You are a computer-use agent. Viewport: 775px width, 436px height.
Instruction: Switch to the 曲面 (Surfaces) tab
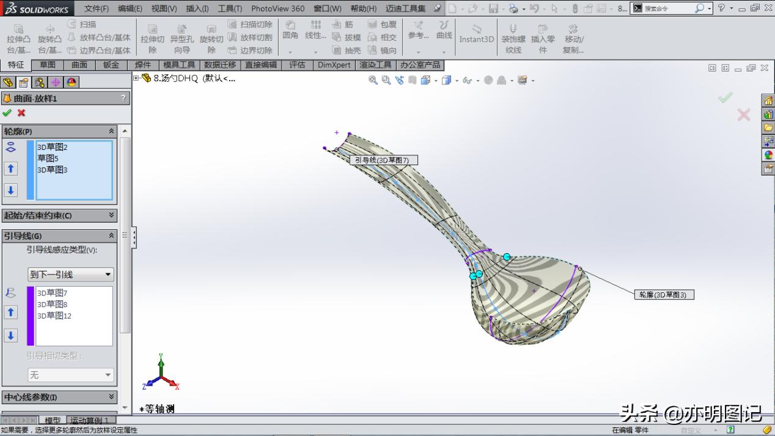[x=79, y=65]
